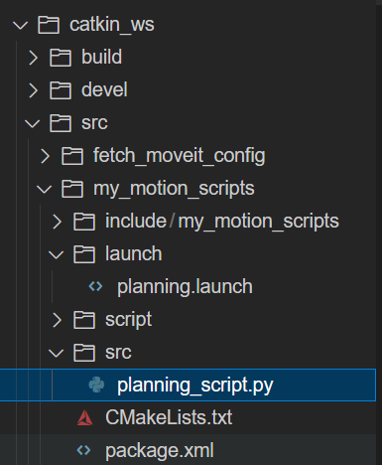Viewport: 382px width, 465px height.
Task: Select the devel folder label
Action: pos(104,89)
